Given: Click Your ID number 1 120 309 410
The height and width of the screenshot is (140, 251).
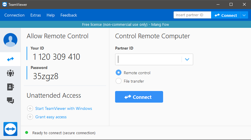Looking at the screenshot, I should (56, 57).
